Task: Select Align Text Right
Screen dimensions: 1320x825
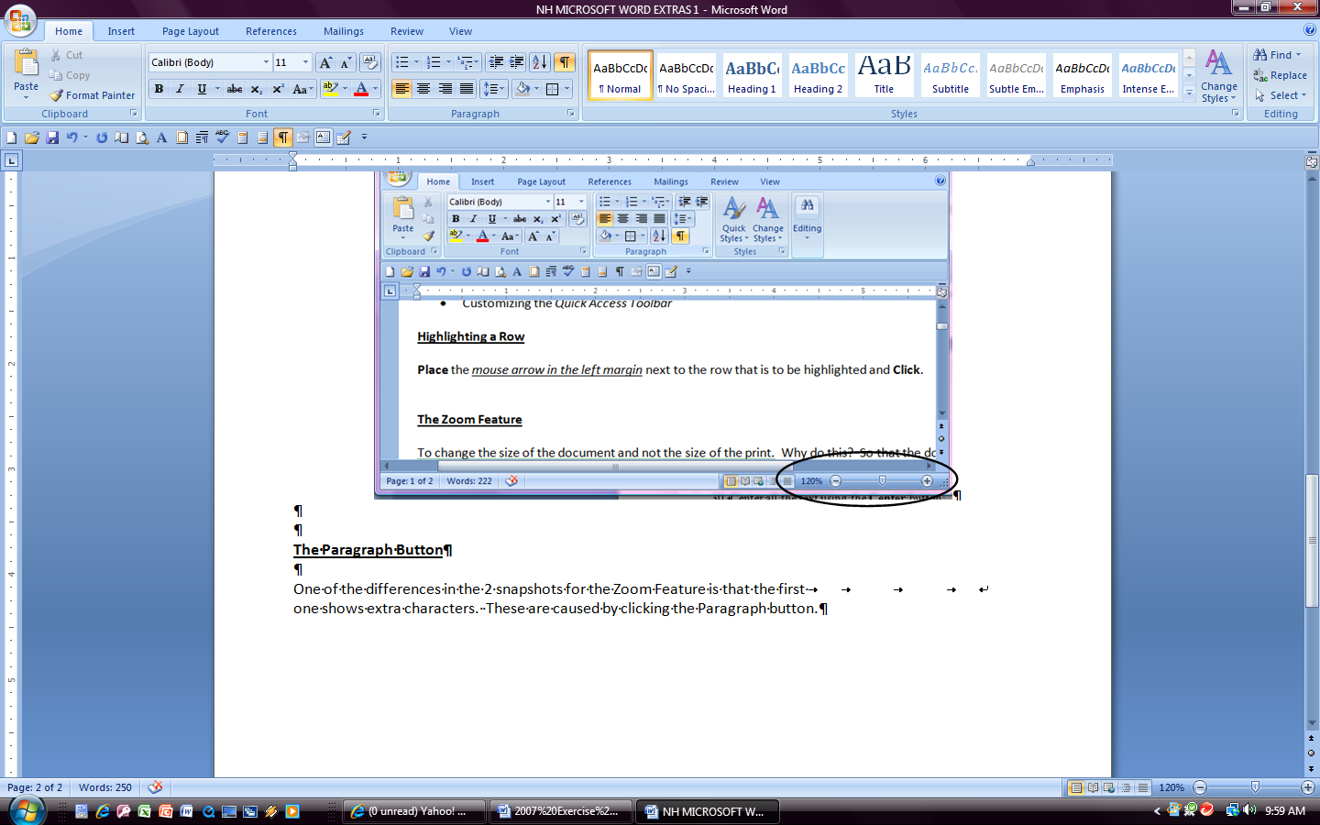Action: (445, 89)
